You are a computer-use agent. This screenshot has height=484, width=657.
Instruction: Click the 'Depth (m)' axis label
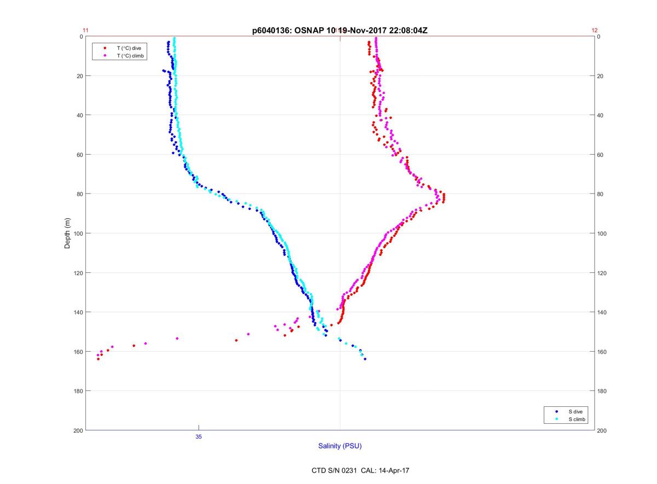pyautogui.click(x=68, y=233)
